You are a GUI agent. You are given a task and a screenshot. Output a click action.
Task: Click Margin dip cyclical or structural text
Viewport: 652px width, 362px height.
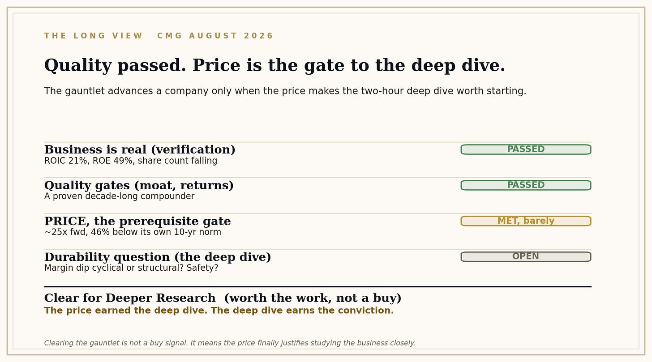[131, 268]
